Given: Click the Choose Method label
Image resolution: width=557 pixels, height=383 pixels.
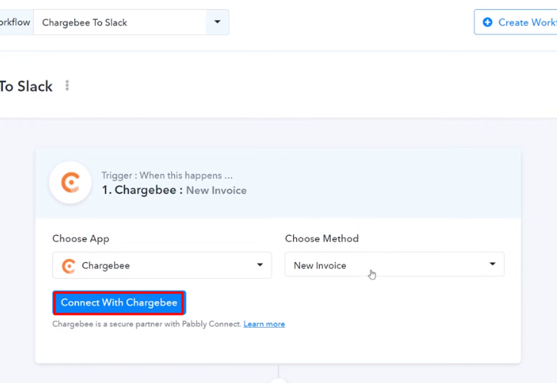Looking at the screenshot, I should 321,239.
